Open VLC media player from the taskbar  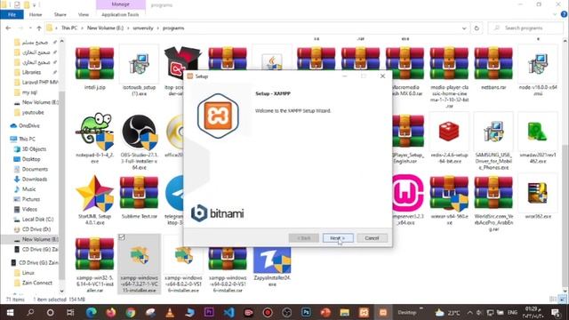pos(170,312)
